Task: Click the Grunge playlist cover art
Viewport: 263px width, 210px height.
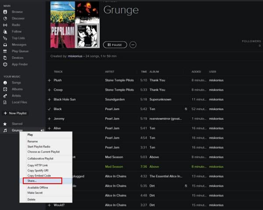Action: point(75,25)
